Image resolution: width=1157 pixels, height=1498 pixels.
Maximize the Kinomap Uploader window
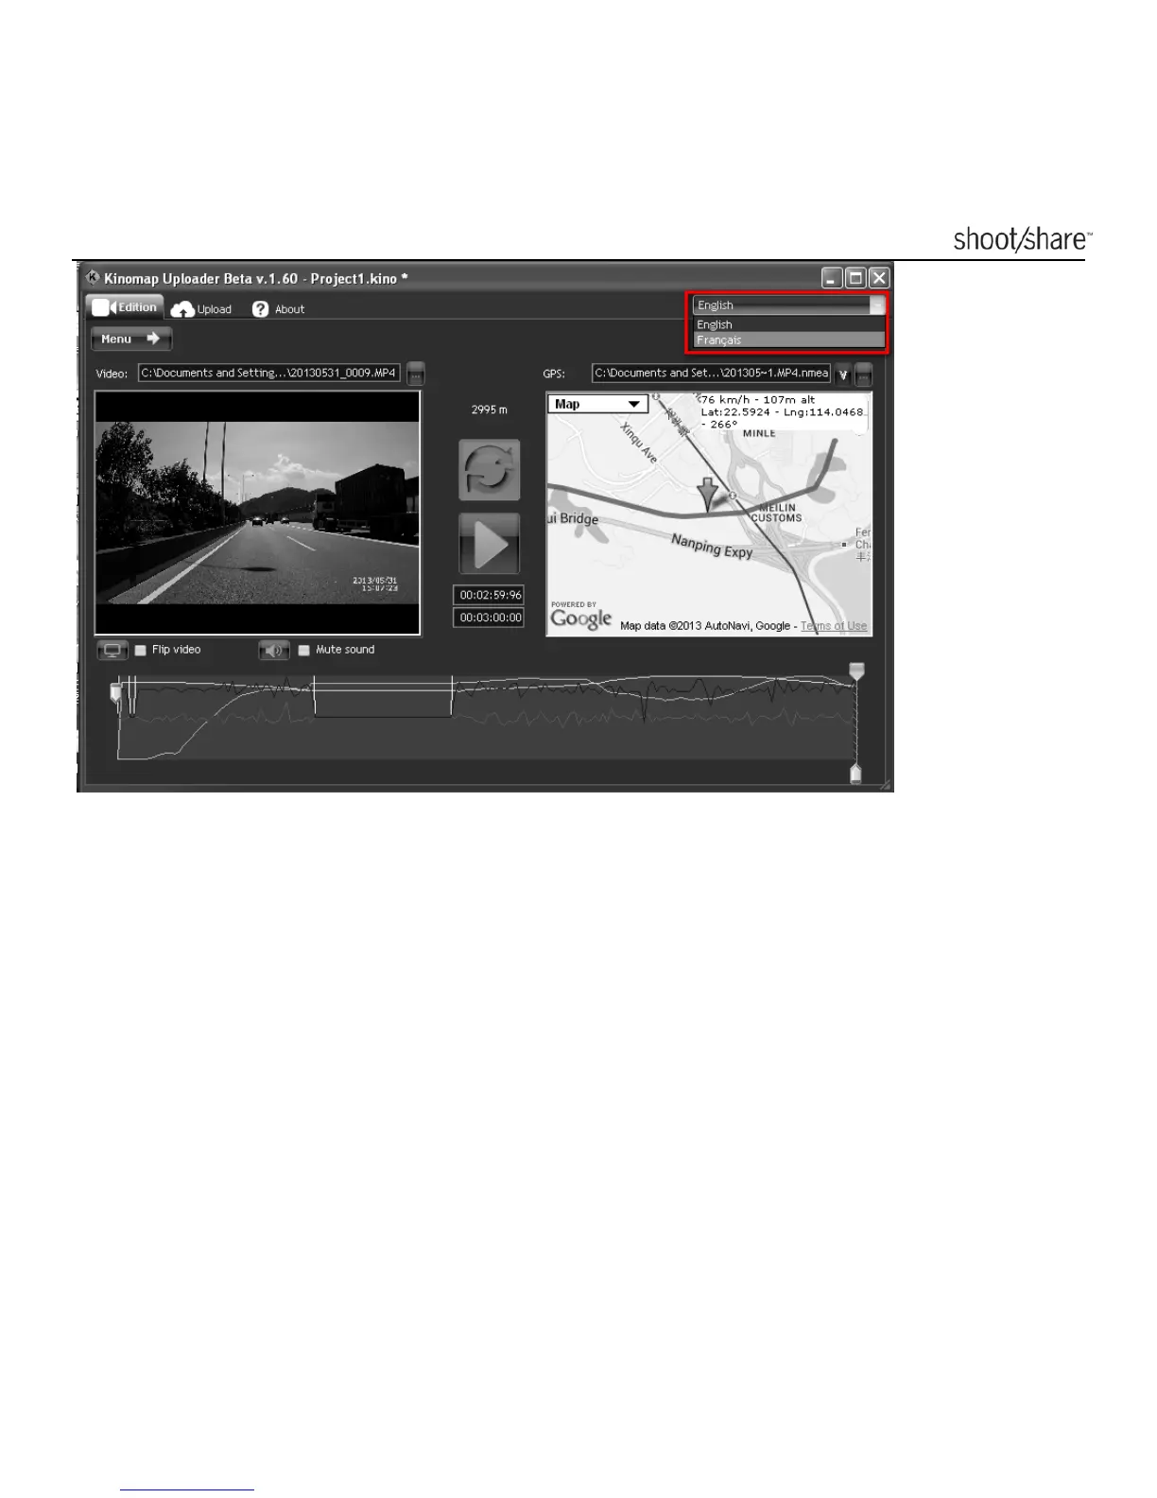(x=855, y=278)
